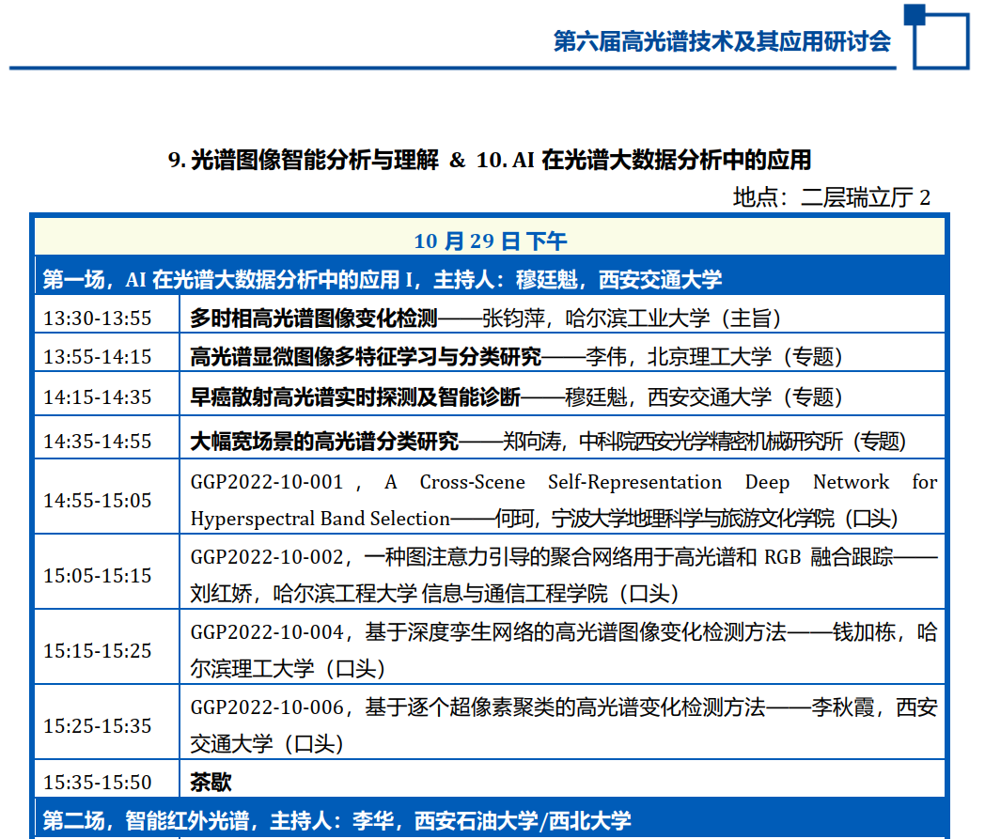Click the header title 第六届高光谱技术及其应用研讨会
The image size is (985, 839).
coord(721,41)
